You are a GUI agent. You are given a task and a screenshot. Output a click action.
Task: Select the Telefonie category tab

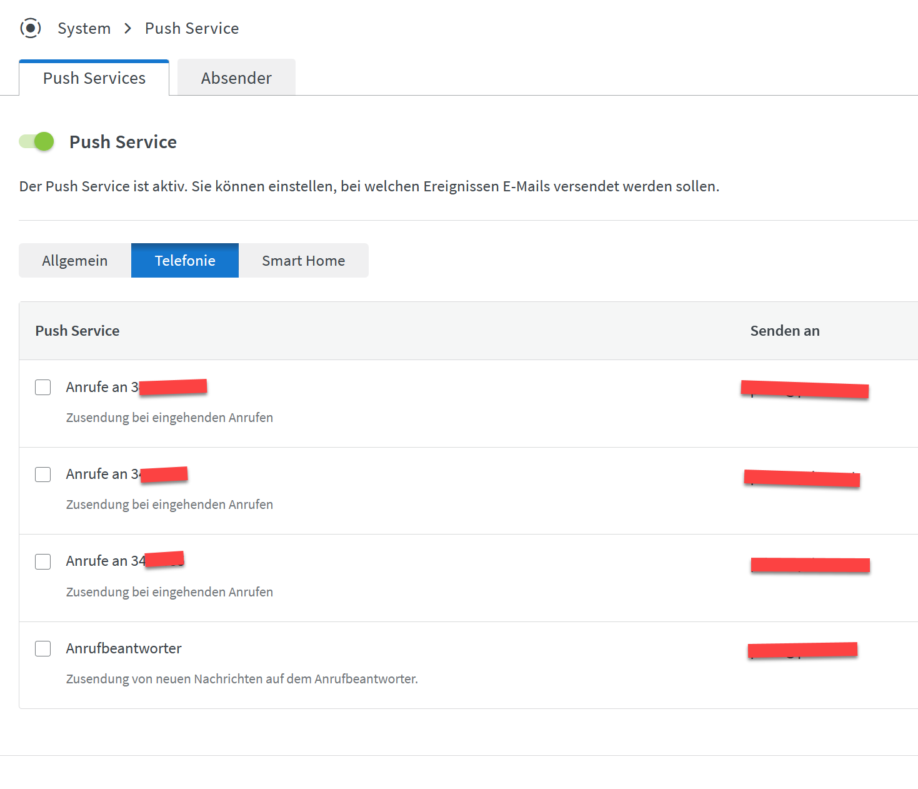pos(185,261)
